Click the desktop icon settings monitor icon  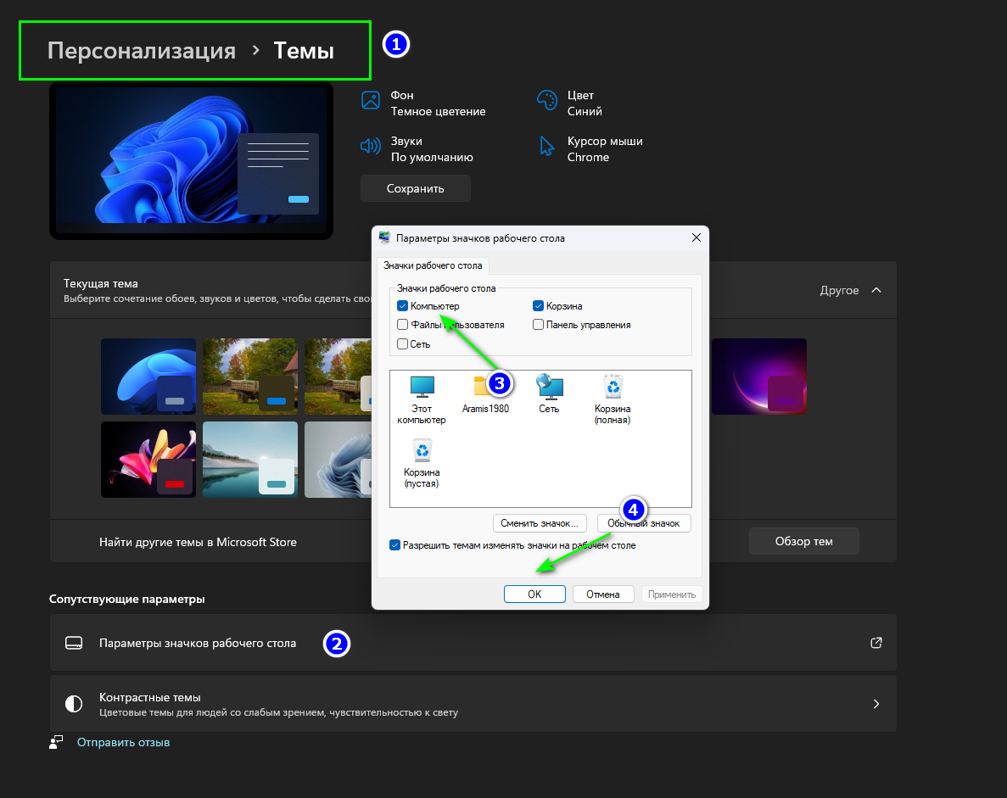pyautogui.click(x=74, y=643)
